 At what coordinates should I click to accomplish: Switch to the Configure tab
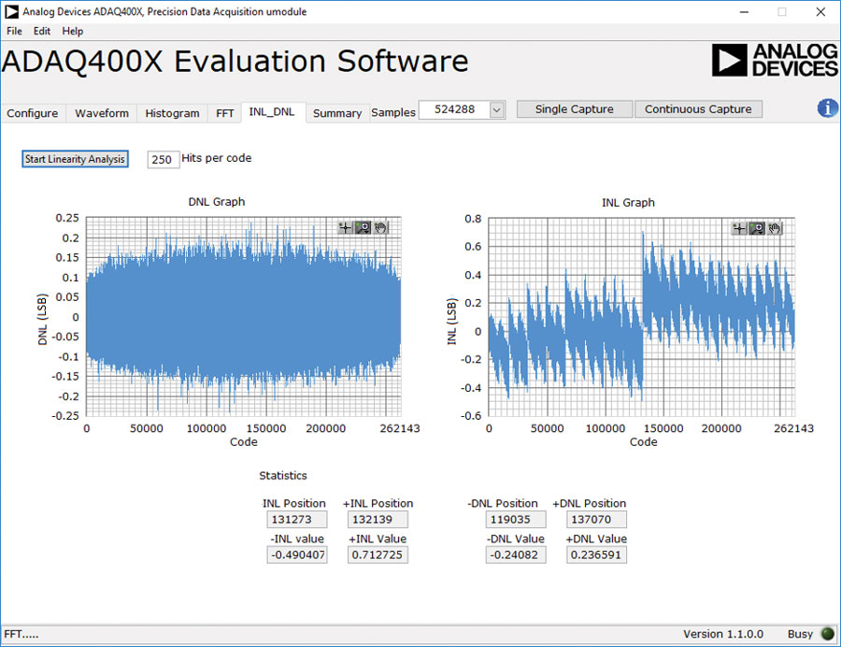tap(33, 113)
